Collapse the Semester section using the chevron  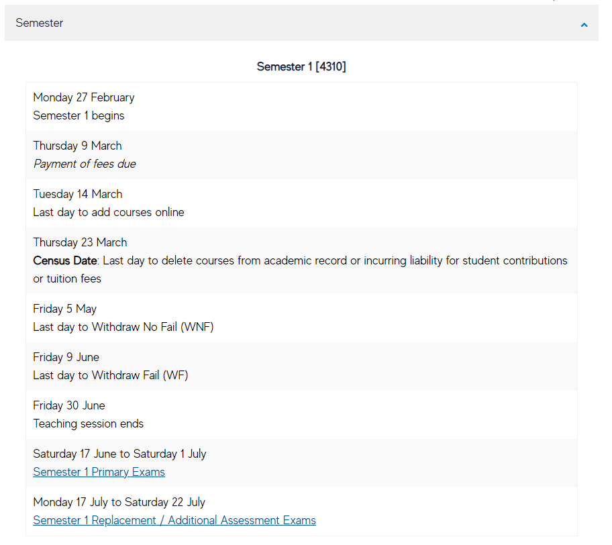(x=584, y=25)
